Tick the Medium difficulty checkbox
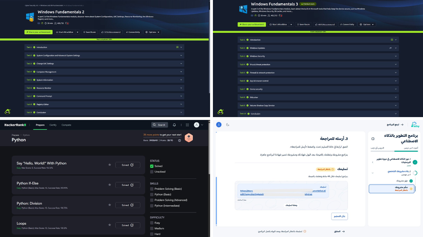 [152, 228]
